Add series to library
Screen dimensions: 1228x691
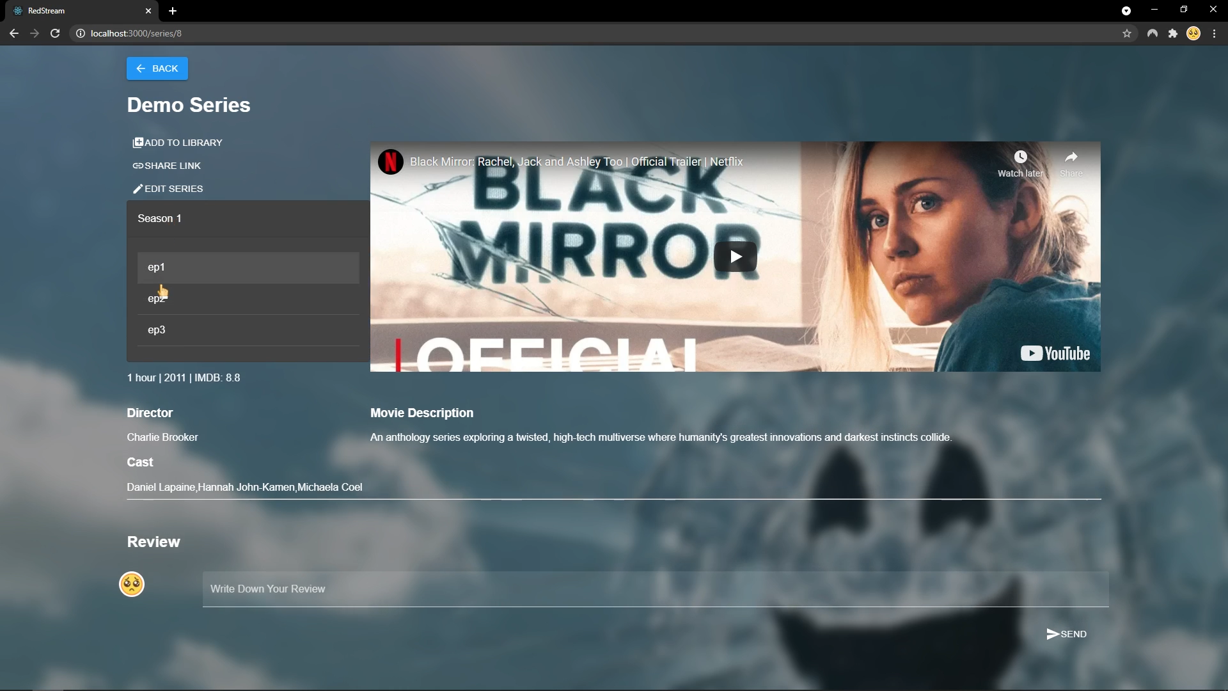point(178,143)
